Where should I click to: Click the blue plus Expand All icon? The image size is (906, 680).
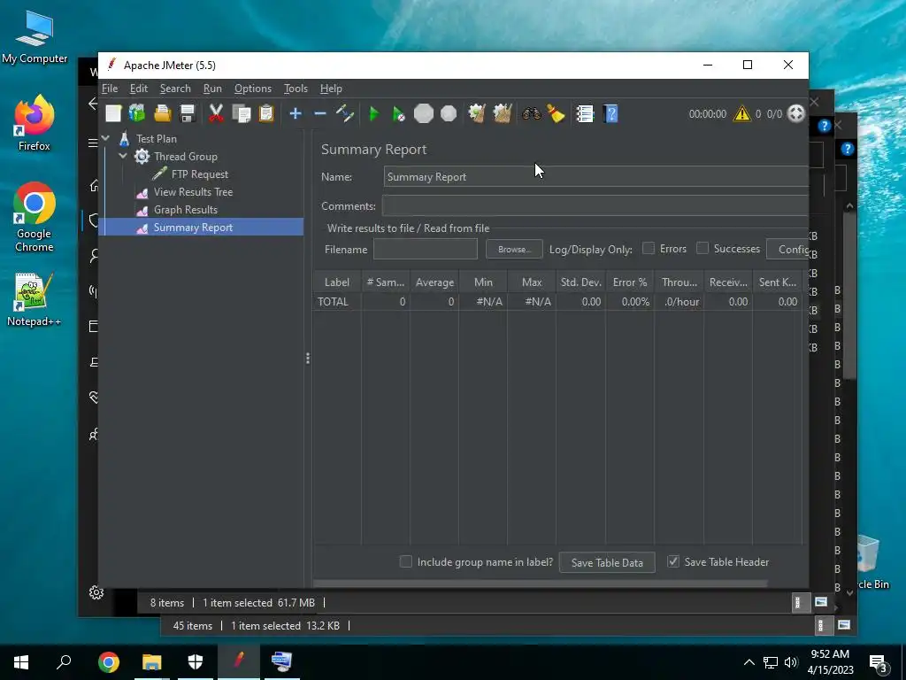296,113
